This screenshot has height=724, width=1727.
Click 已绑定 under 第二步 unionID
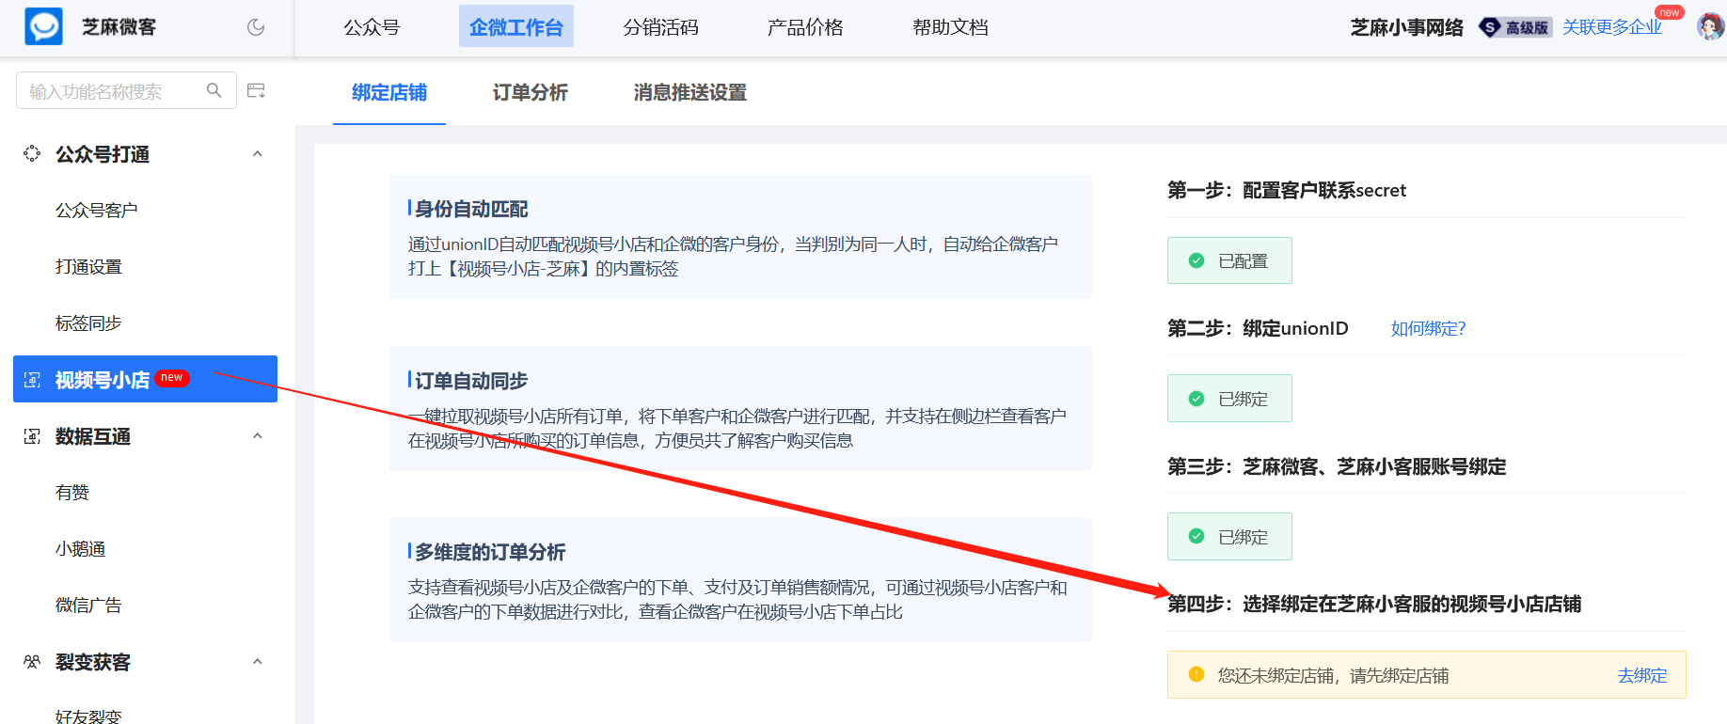(1229, 399)
